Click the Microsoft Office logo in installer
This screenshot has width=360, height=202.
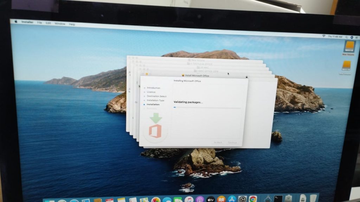155,131
